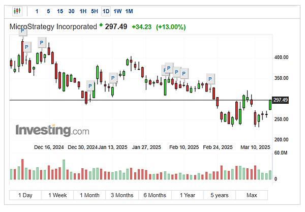Click the 200.00 price axis label
This screenshot has width=305, height=212.
(281, 140)
